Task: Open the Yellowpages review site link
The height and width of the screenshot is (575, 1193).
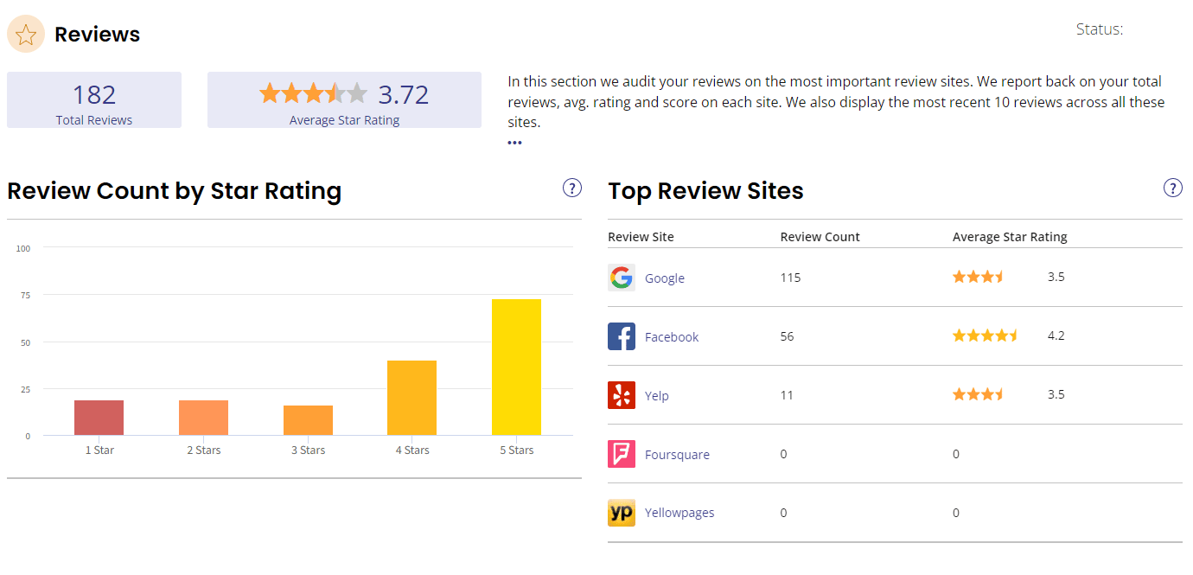Action: click(x=679, y=514)
